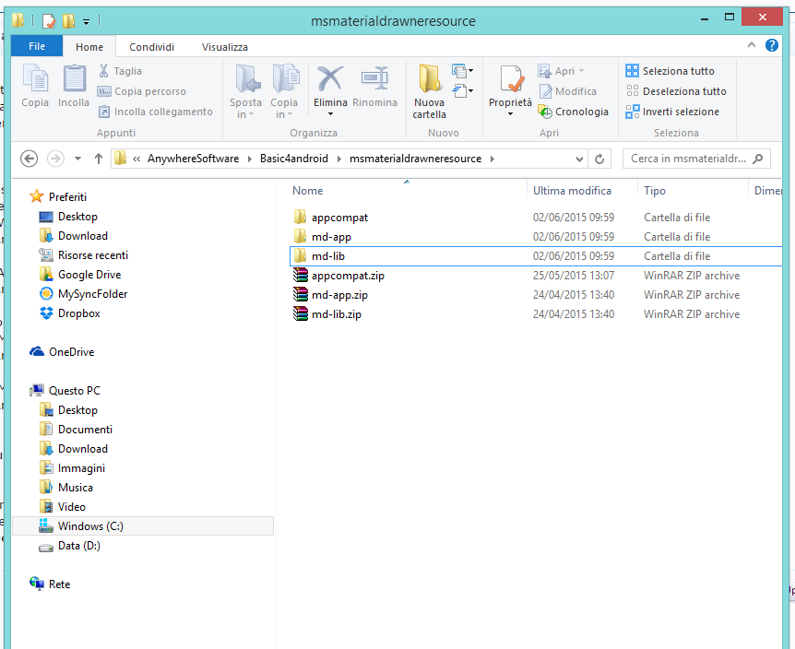This screenshot has height=649, width=795.
Task: Open the quick access toolbar dropdown arrow
Action: tap(86, 22)
